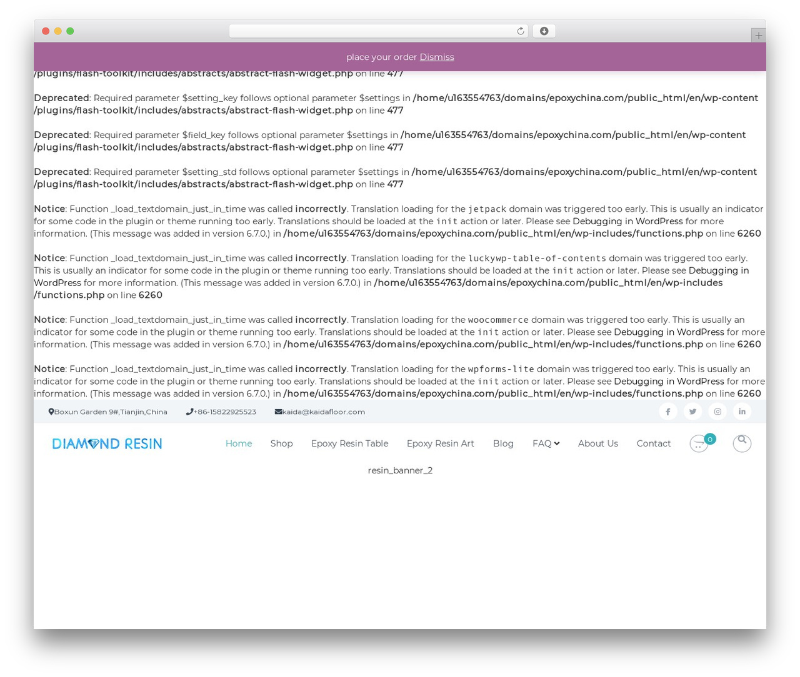Reload page using browser refresh icon
Viewport: 800px width, 677px height.
click(520, 31)
